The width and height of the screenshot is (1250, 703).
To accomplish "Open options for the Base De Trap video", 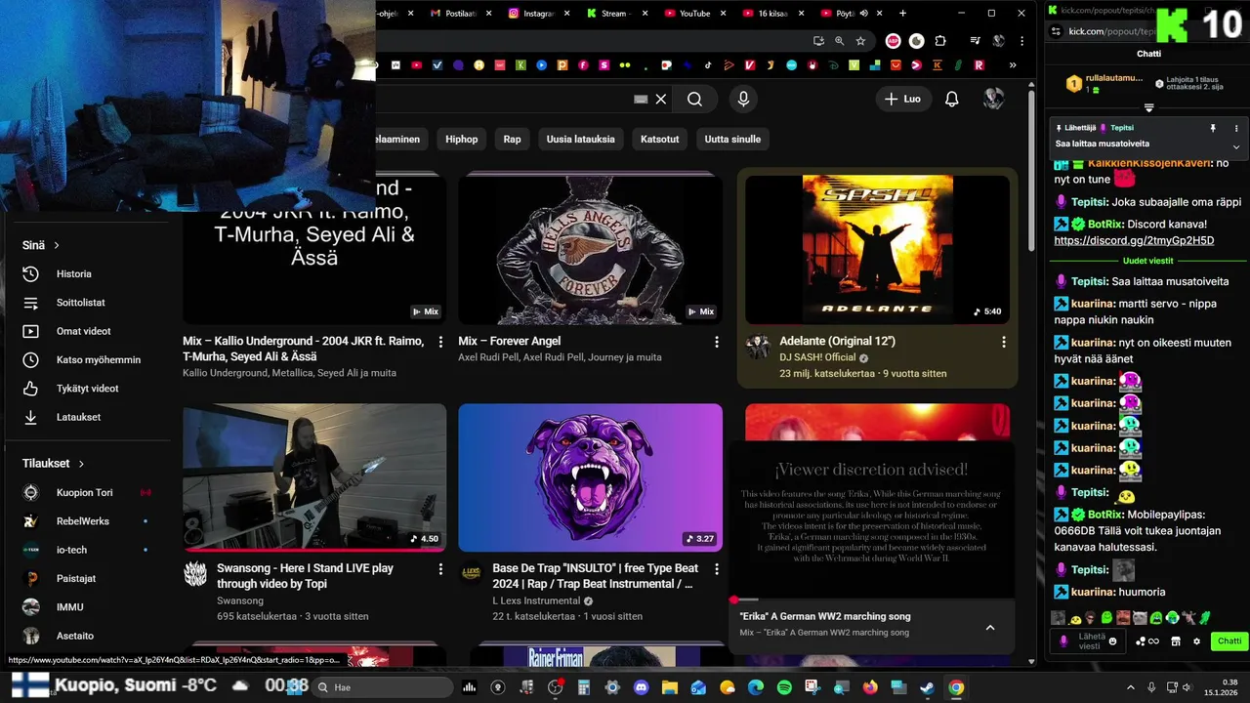I will pos(716,568).
